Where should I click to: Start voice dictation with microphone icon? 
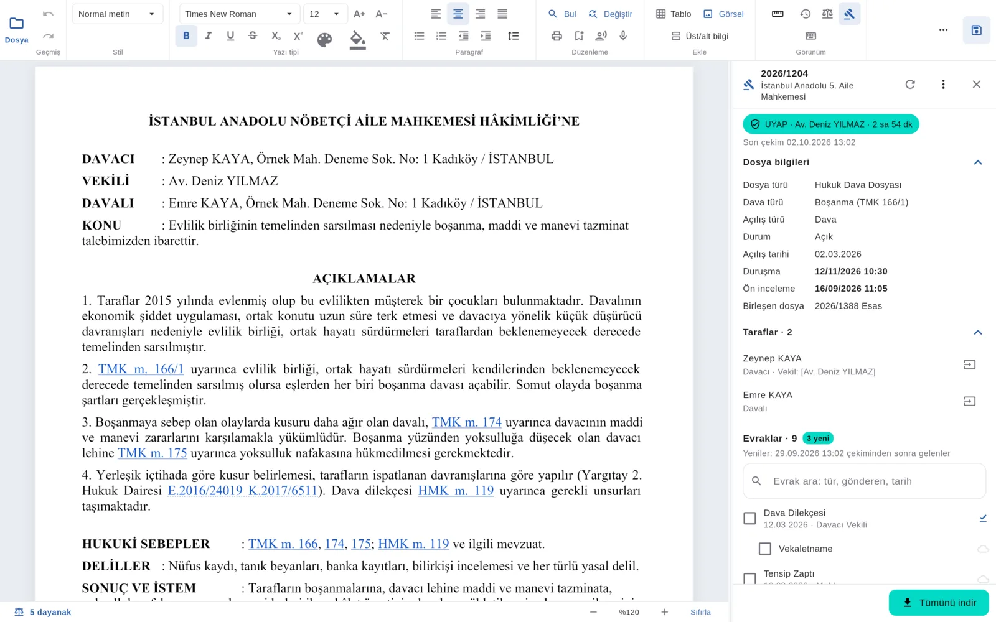pos(623,36)
